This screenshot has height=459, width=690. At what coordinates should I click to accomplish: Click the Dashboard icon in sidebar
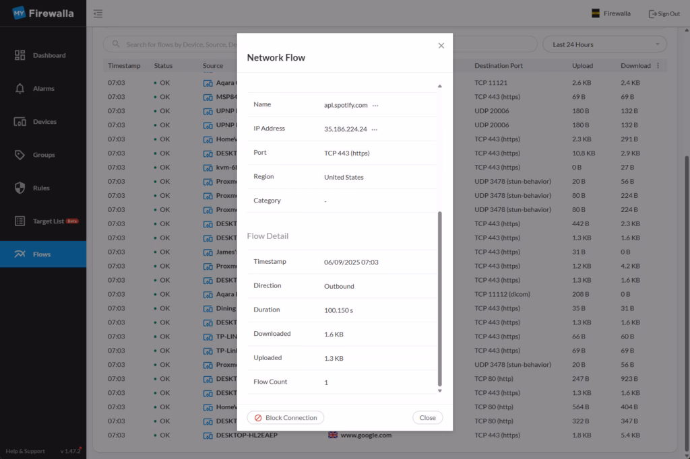[x=20, y=55]
